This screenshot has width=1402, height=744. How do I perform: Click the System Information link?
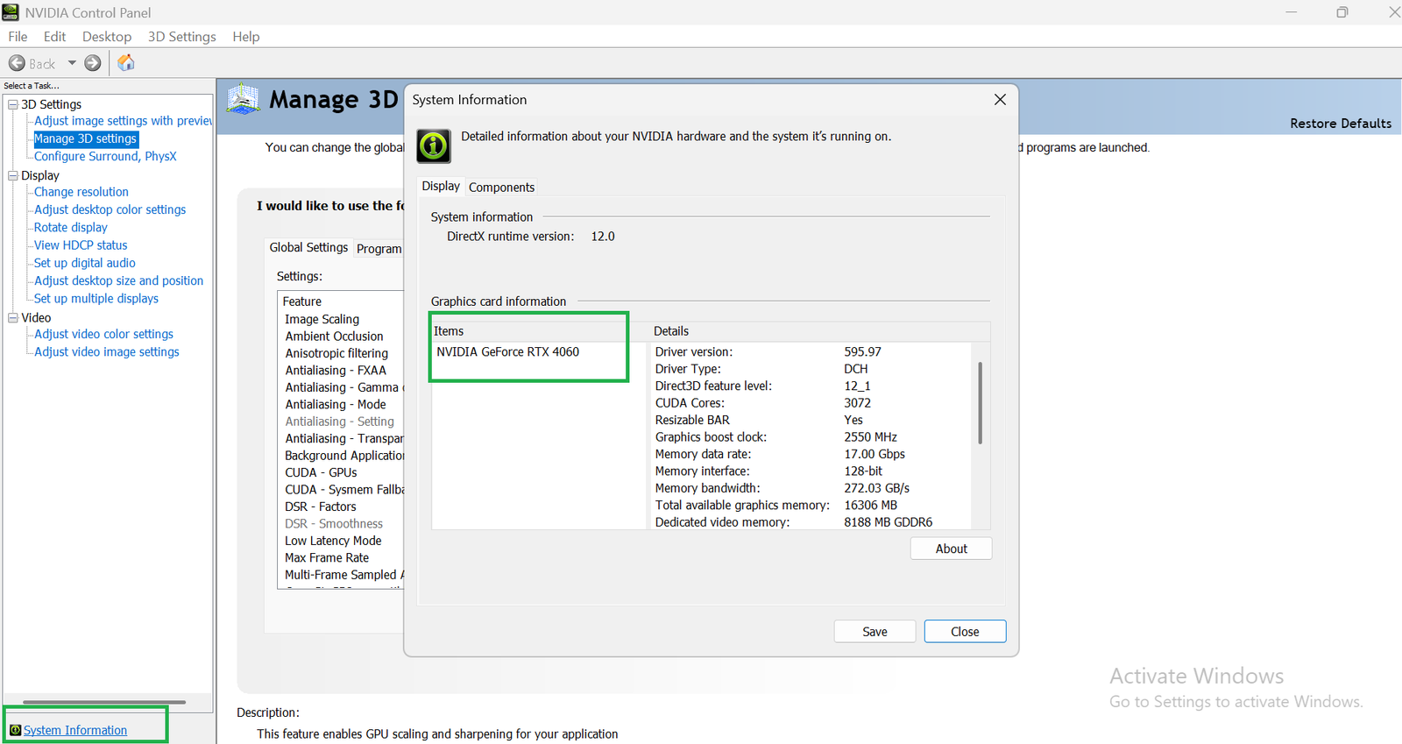(x=75, y=730)
